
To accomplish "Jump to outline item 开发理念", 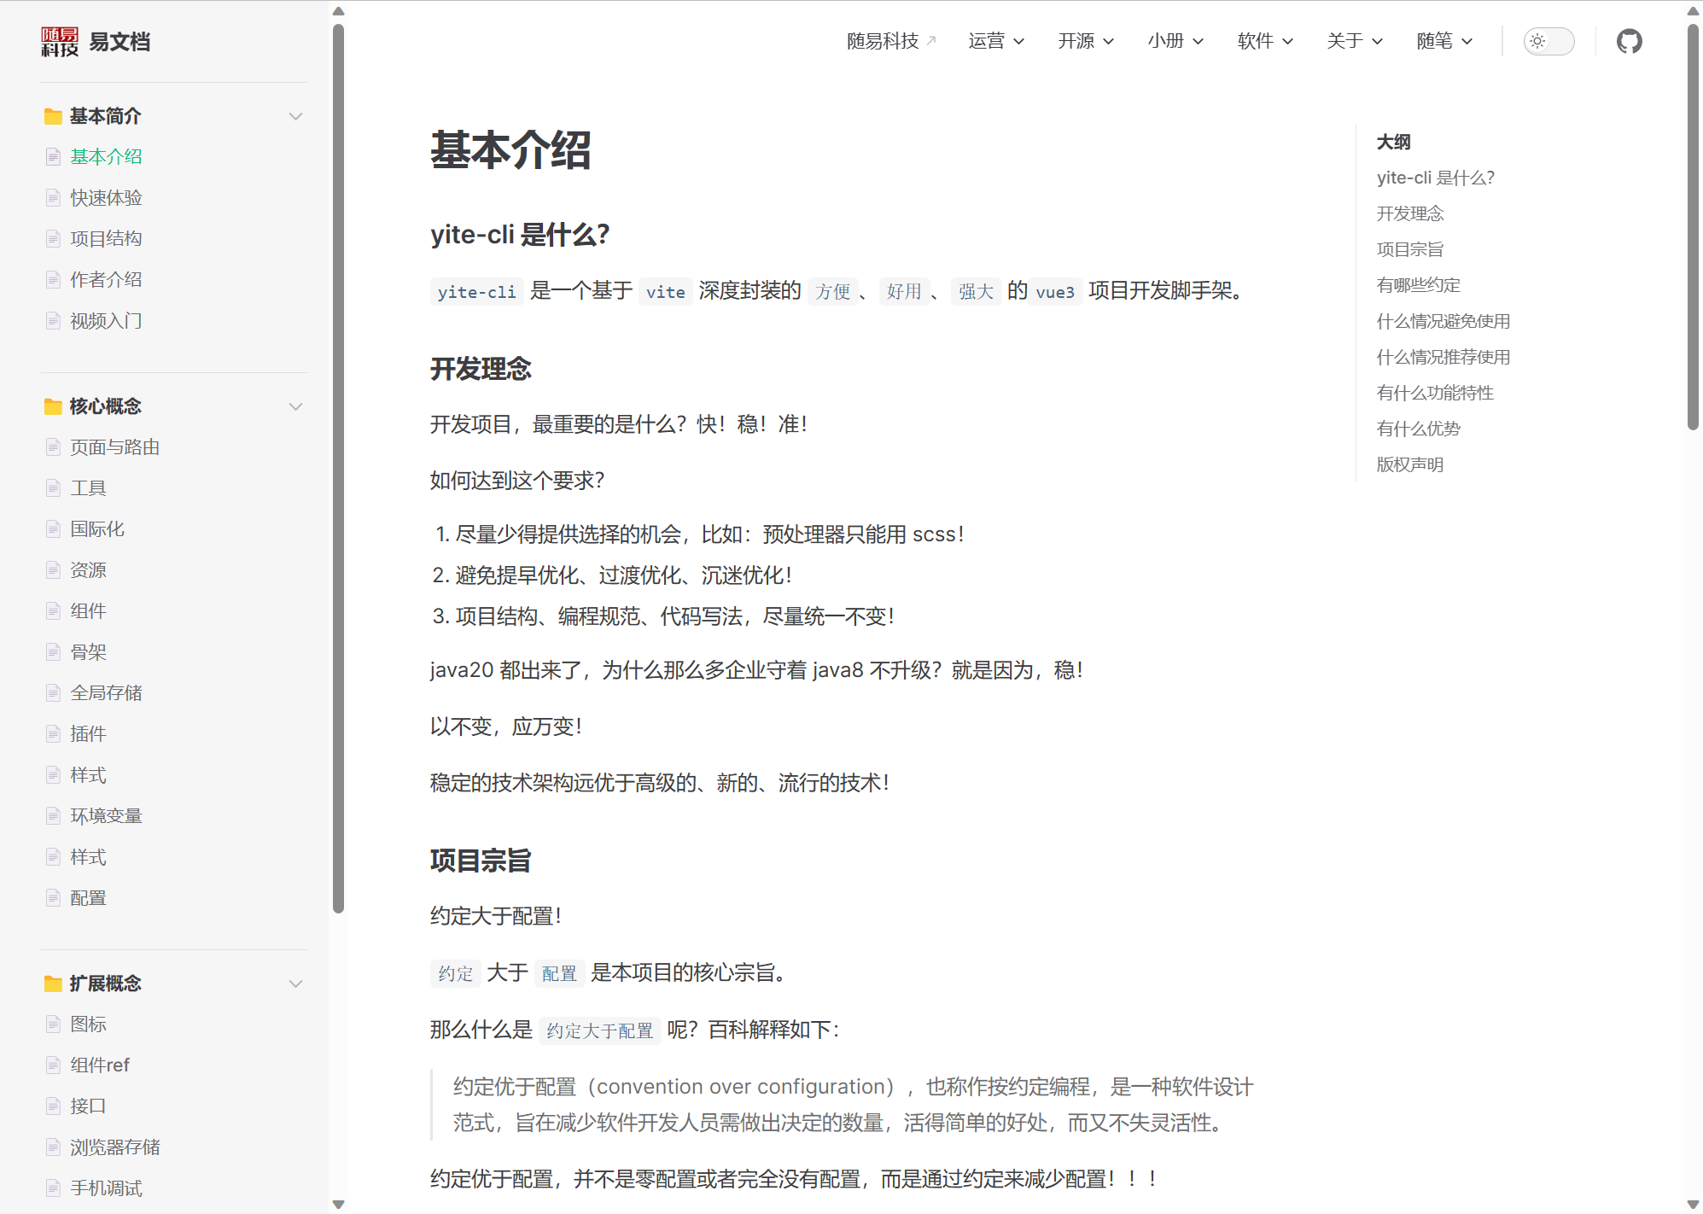I will click(1409, 213).
